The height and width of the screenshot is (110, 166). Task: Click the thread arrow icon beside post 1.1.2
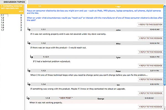[29, 43]
